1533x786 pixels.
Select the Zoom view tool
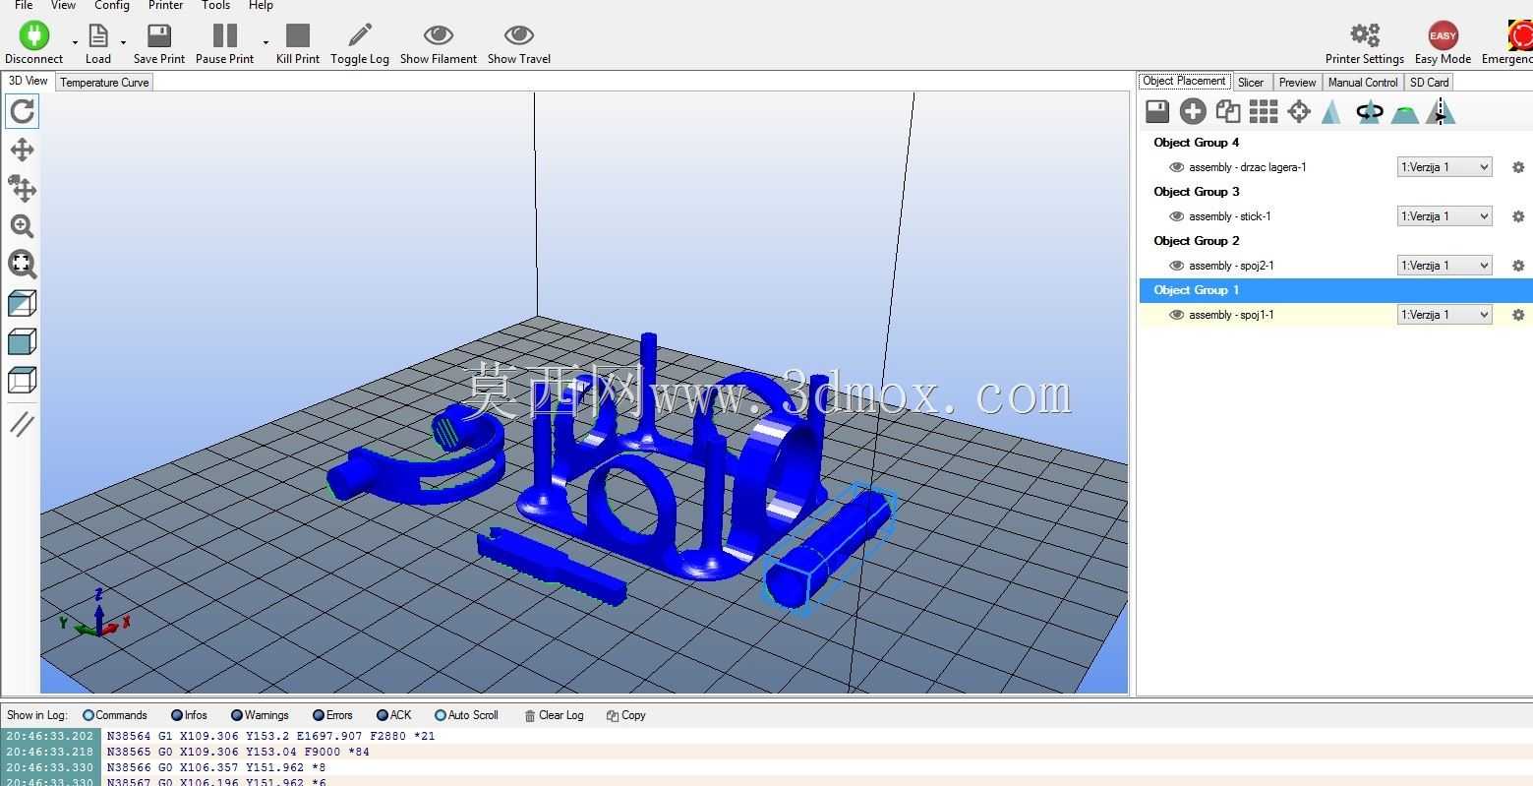22,226
